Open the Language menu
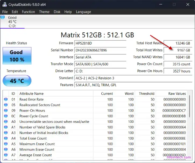 click(83, 12)
